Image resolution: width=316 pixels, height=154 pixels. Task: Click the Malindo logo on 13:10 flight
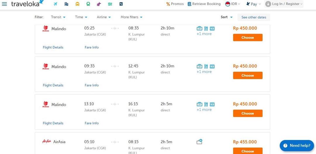[x=46, y=104]
